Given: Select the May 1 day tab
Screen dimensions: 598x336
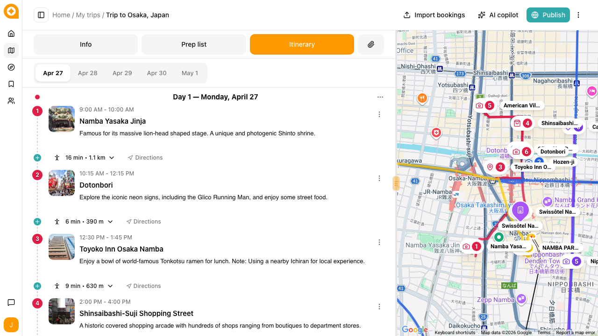Looking at the screenshot, I should pyautogui.click(x=190, y=73).
